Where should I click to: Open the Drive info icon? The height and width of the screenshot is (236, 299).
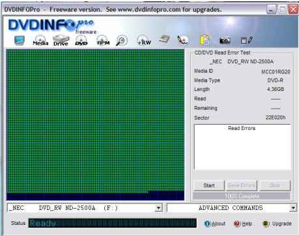pos(61,40)
